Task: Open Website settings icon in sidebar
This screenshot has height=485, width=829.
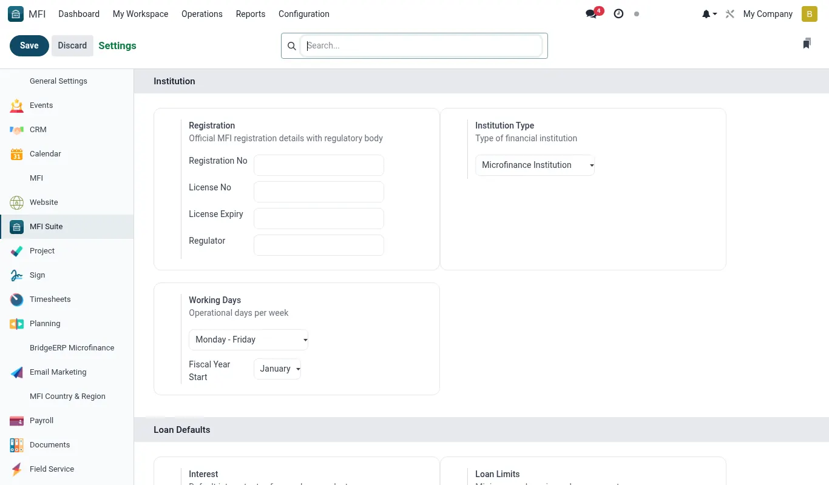Action: [x=17, y=202]
